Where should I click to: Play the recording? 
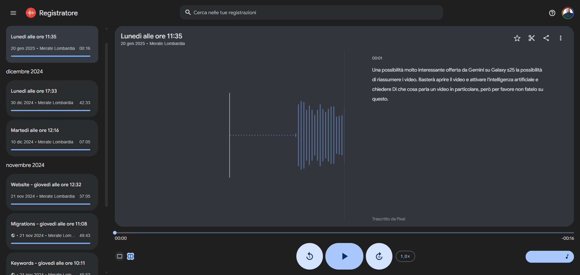[344, 256]
